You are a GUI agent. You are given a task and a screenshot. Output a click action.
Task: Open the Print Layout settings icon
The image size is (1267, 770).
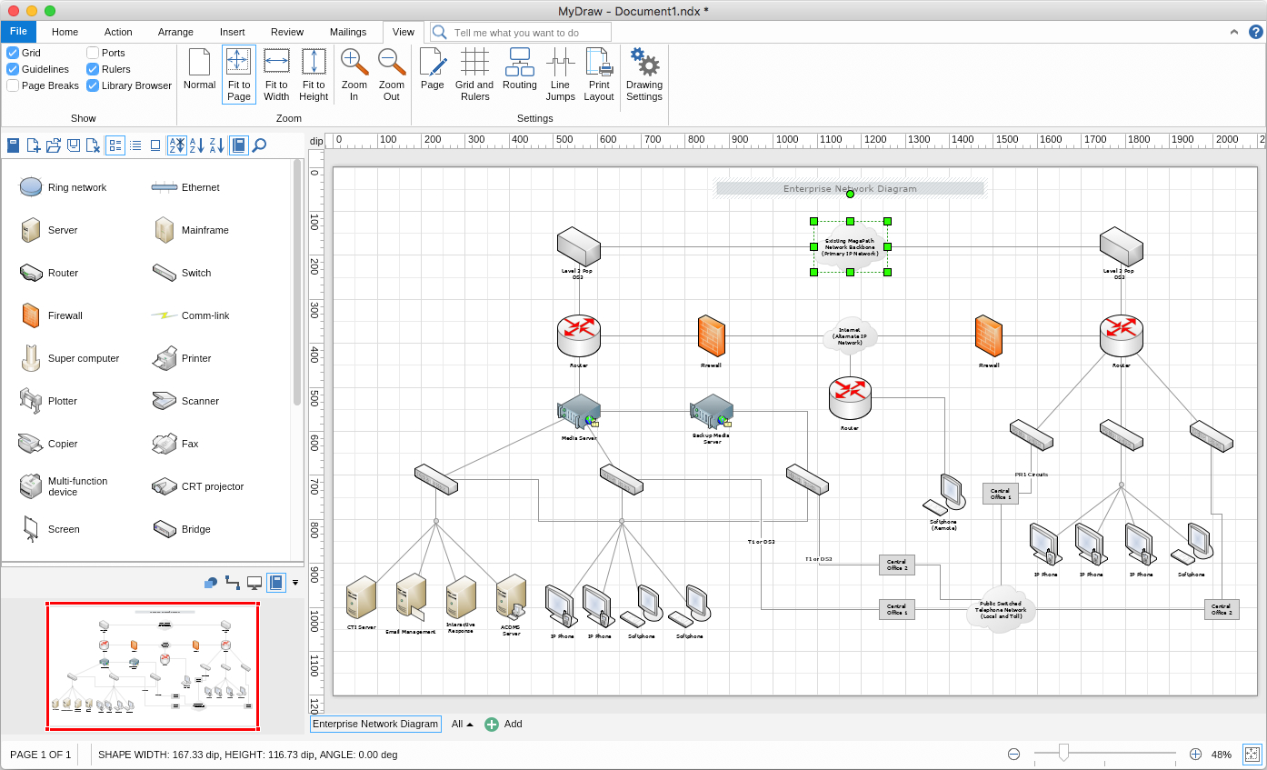[599, 62]
